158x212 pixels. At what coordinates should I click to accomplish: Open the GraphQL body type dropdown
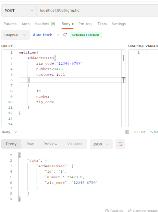(x=15, y=35)
